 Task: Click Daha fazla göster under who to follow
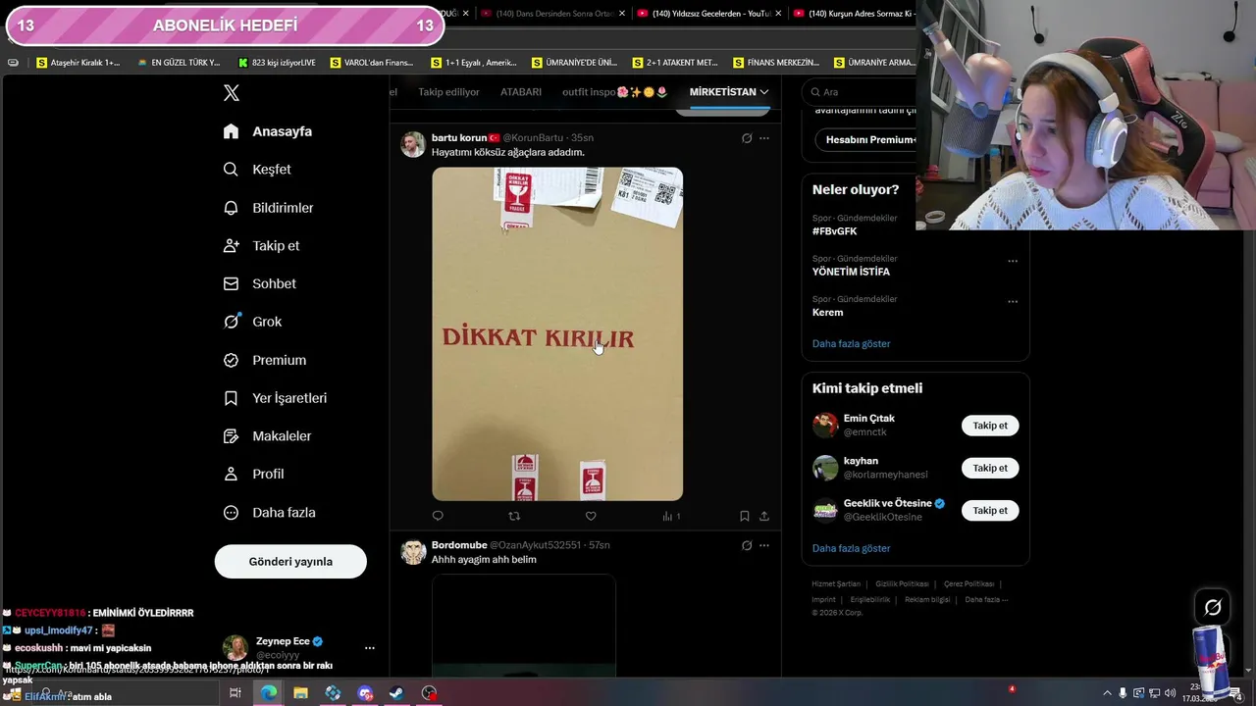coord(851,548)
